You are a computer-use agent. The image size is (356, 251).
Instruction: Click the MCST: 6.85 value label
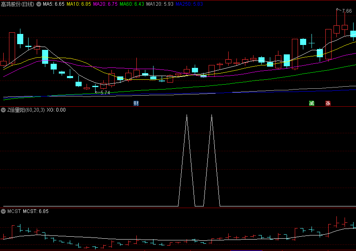point(36,211)
